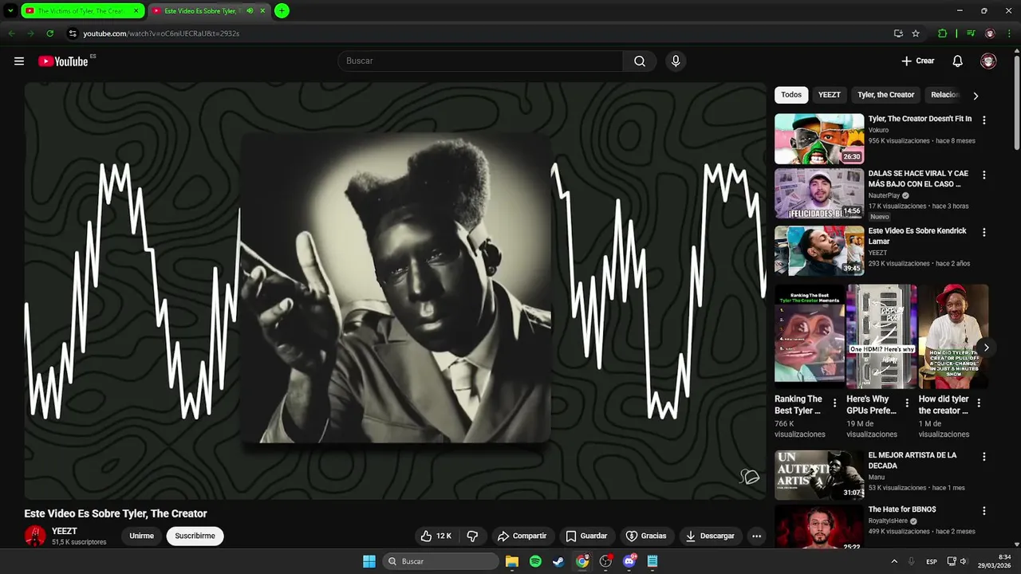Screen dimensions: 1021x574
Task: Open the notifications bell
Action: coord(958,61)
